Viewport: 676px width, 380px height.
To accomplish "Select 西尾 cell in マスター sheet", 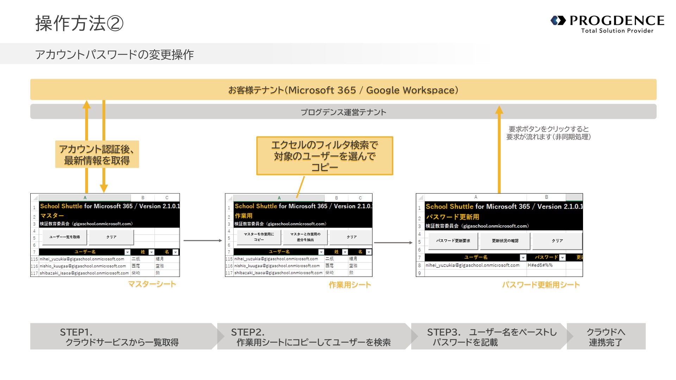I will 143,266.
